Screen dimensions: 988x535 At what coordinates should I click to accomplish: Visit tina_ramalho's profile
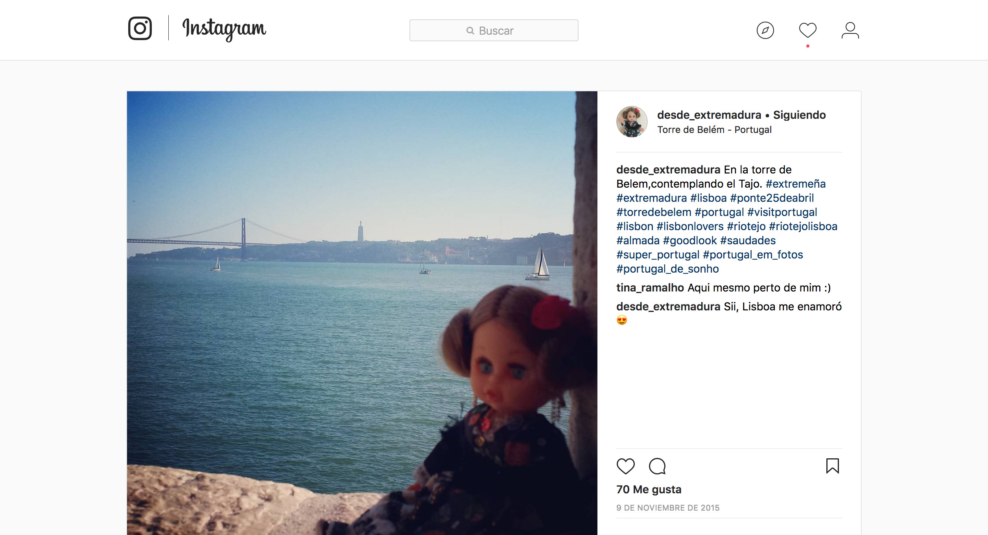click(649, 288)
